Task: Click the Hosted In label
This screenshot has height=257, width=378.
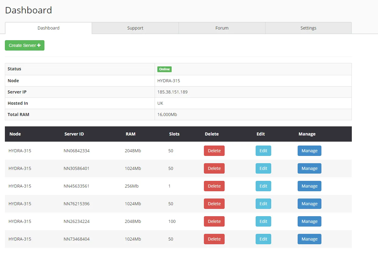Action: coord(18,103)
